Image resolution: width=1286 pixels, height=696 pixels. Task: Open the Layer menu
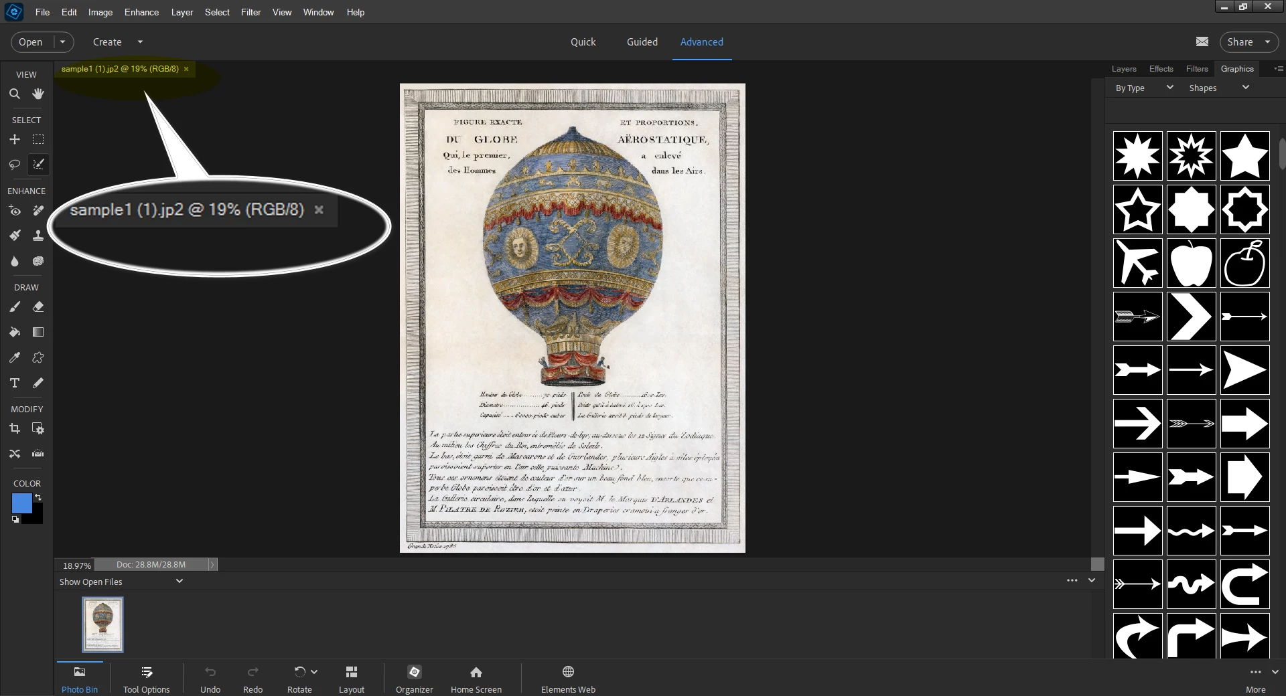pyautogui.click(x=182, y=12)
